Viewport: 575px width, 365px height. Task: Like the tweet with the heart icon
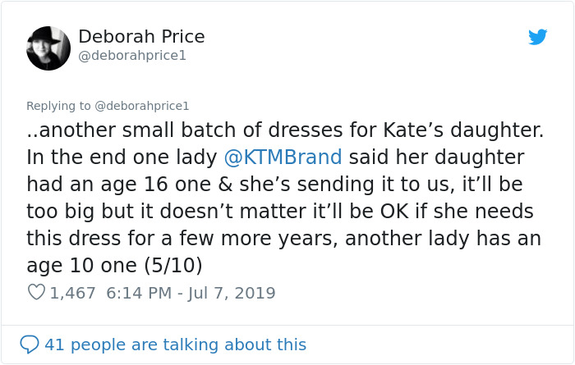pos(36,292)
